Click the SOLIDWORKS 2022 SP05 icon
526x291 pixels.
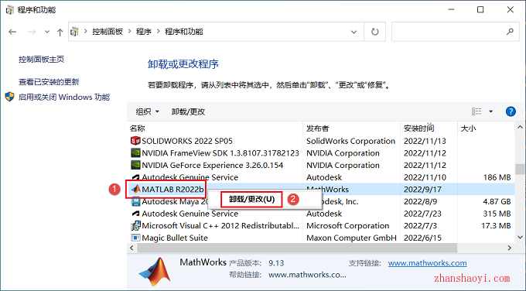click(135, 141)
